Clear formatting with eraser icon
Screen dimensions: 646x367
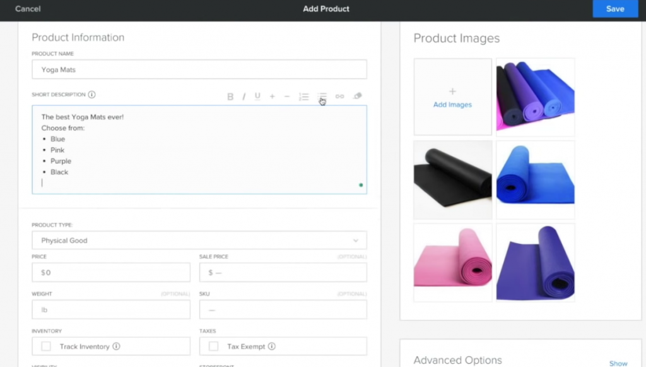tap(358, 96)
